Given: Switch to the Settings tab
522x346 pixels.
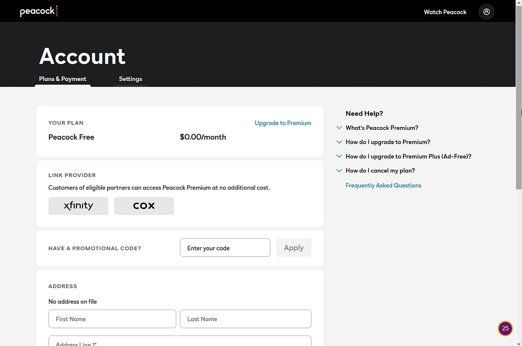Looking at the screenshot, I should coord(130,79).
